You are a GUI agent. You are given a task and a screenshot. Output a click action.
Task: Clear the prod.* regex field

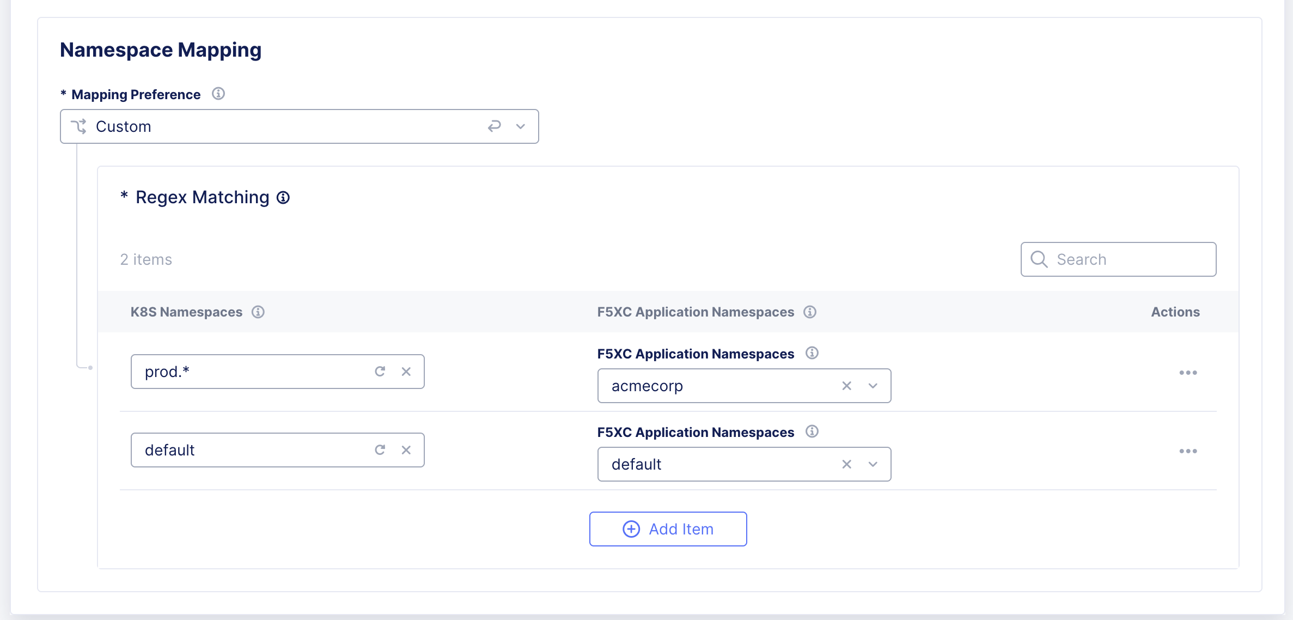tap(406, 371)
